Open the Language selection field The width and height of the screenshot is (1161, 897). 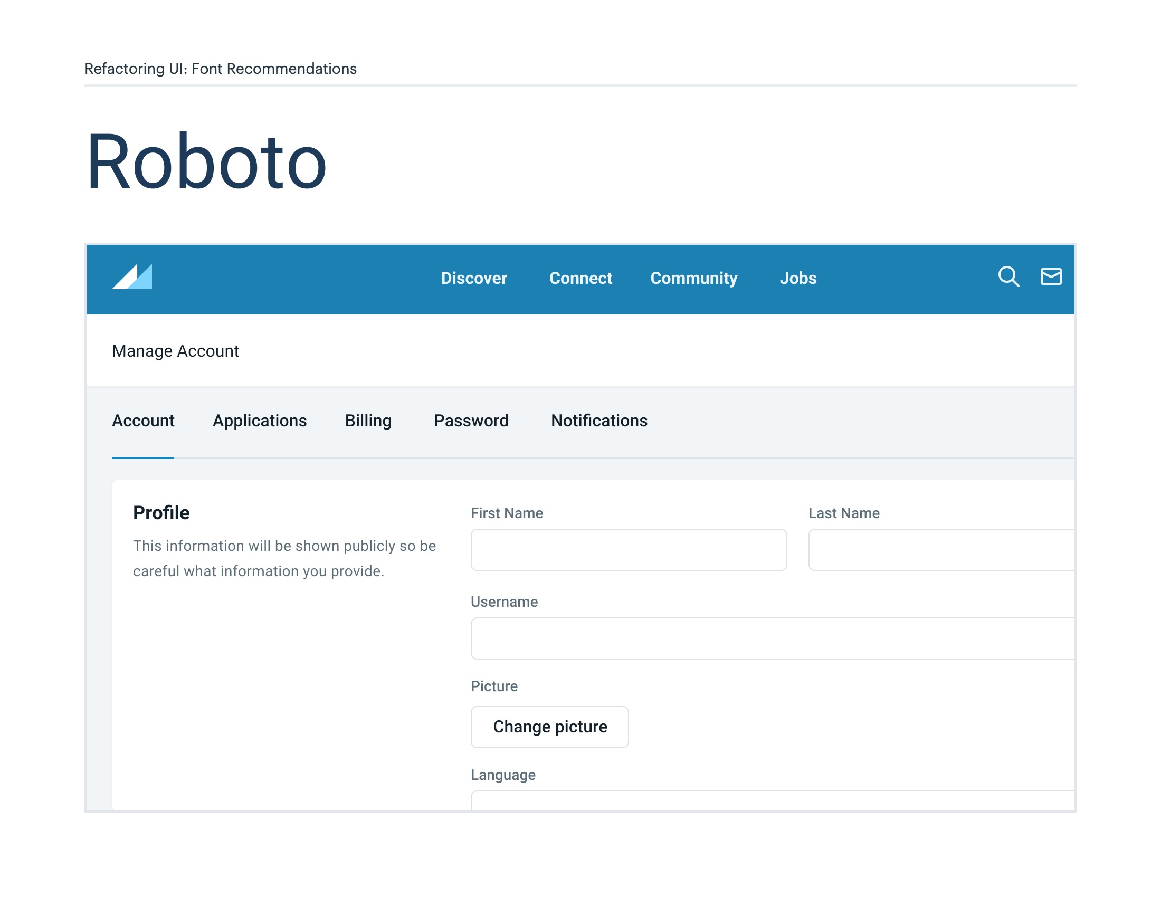coord(772,800)
